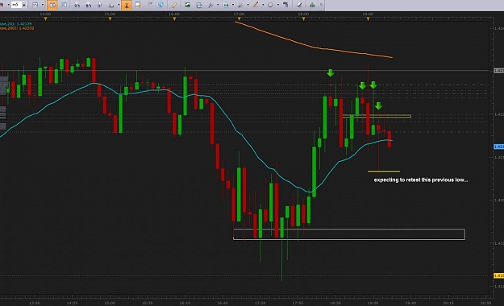Select the orange trend line drawing tool
Image resolution: width=504 pixels, height=306 pixels.
(x=256, y=5)
